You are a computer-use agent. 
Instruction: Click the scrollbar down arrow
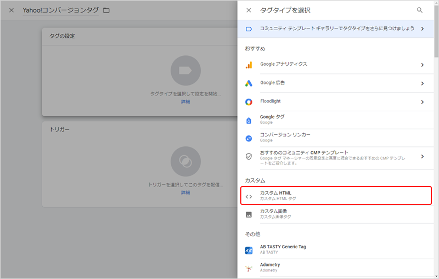click(x=436, y=276)
